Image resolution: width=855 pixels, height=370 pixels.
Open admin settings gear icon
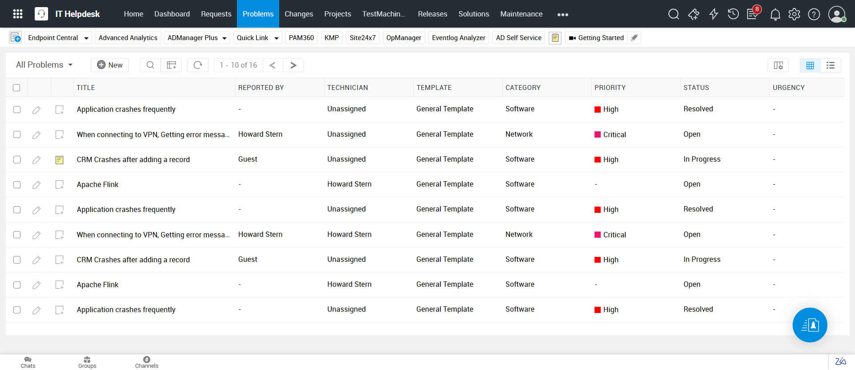pos(794,14)
